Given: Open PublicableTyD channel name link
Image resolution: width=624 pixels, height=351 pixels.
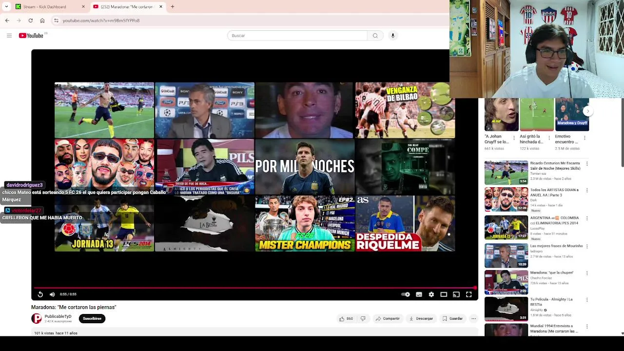Looking at the screenshot, I should pyautogui.click(x=58, y=316).
